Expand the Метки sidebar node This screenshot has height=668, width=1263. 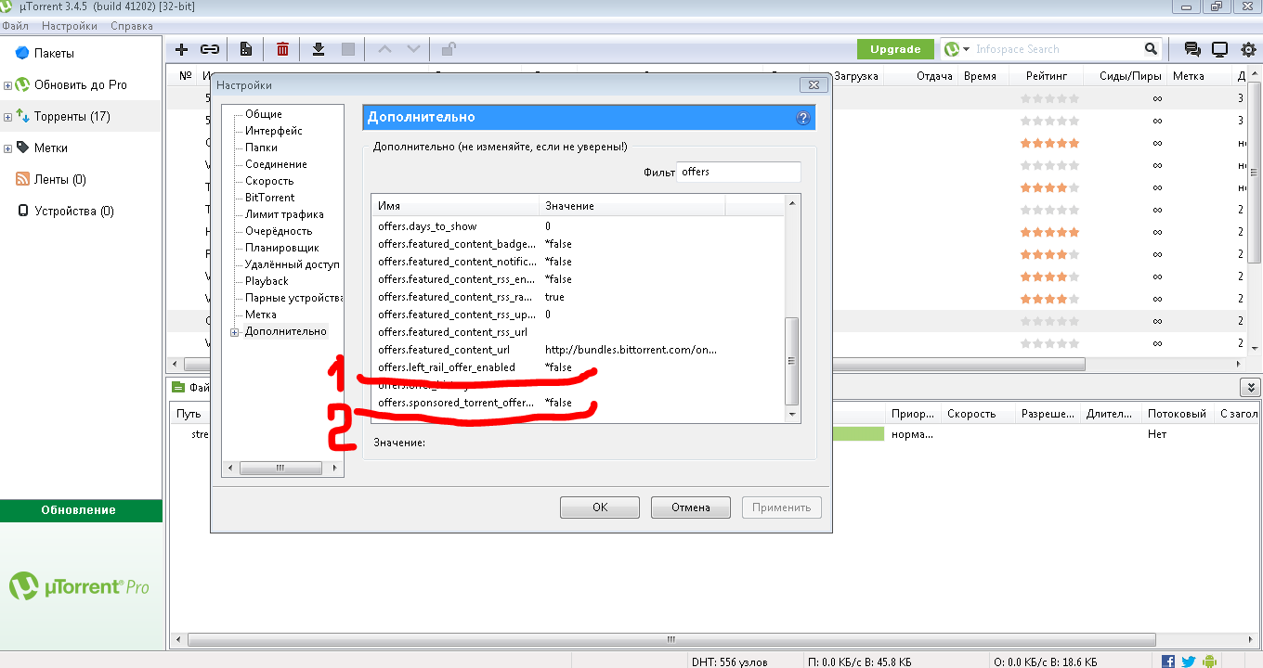7,148
